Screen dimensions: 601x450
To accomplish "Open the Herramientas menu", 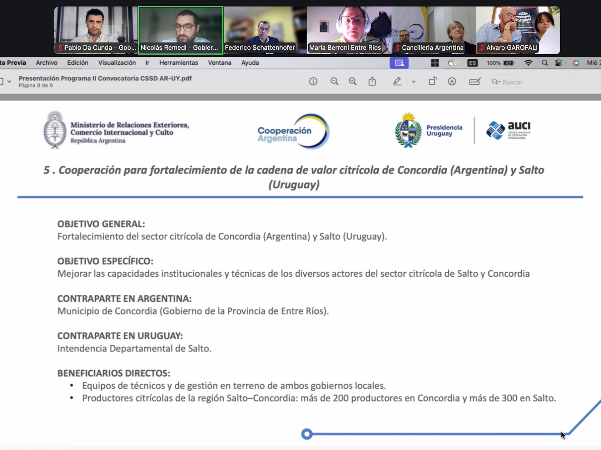I will 178,63.
